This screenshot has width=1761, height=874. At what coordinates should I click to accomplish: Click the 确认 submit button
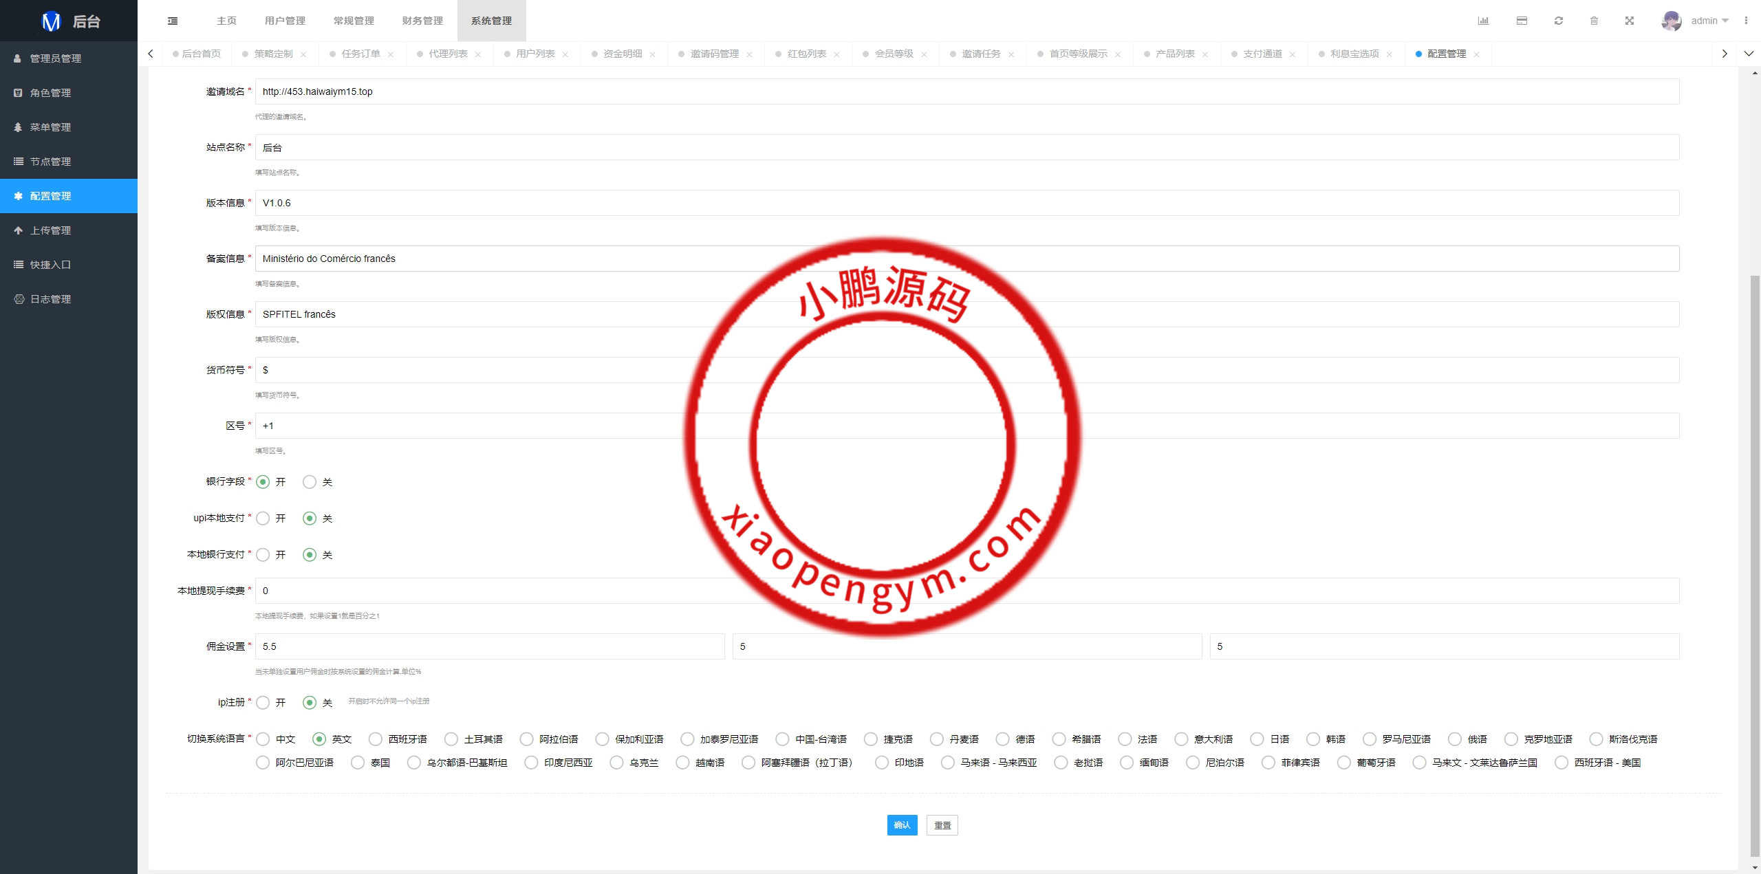pos(902,825)
